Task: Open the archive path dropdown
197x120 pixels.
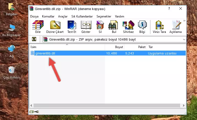Action: click(184, 40)
